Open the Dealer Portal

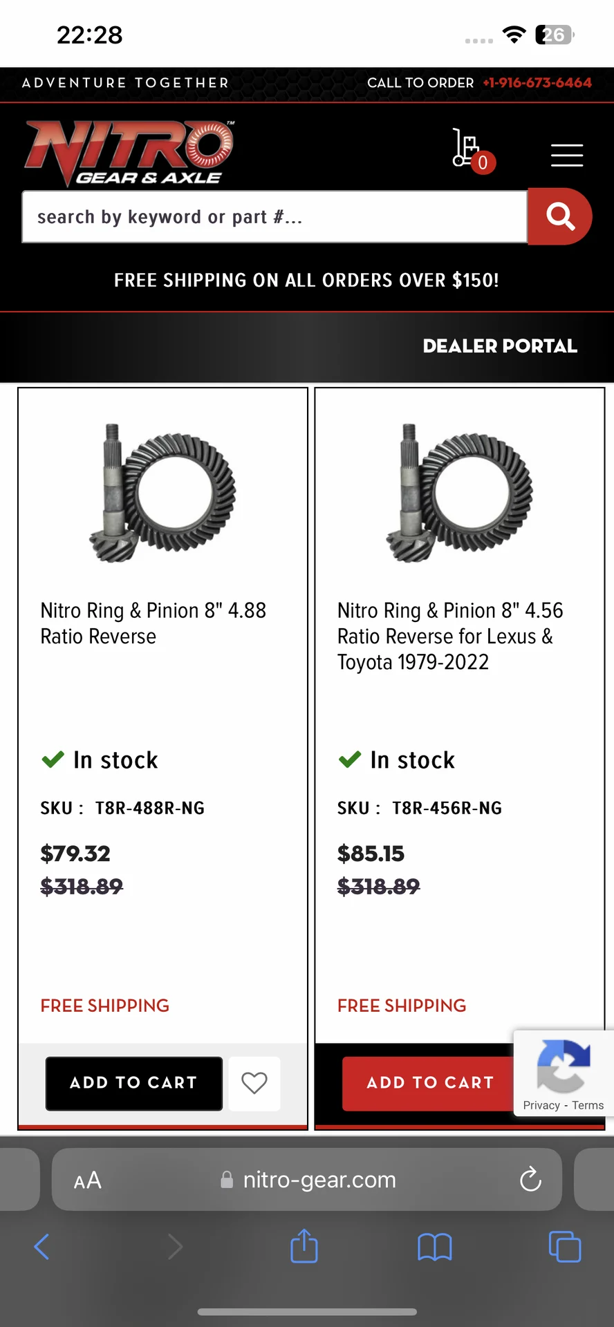499,346
